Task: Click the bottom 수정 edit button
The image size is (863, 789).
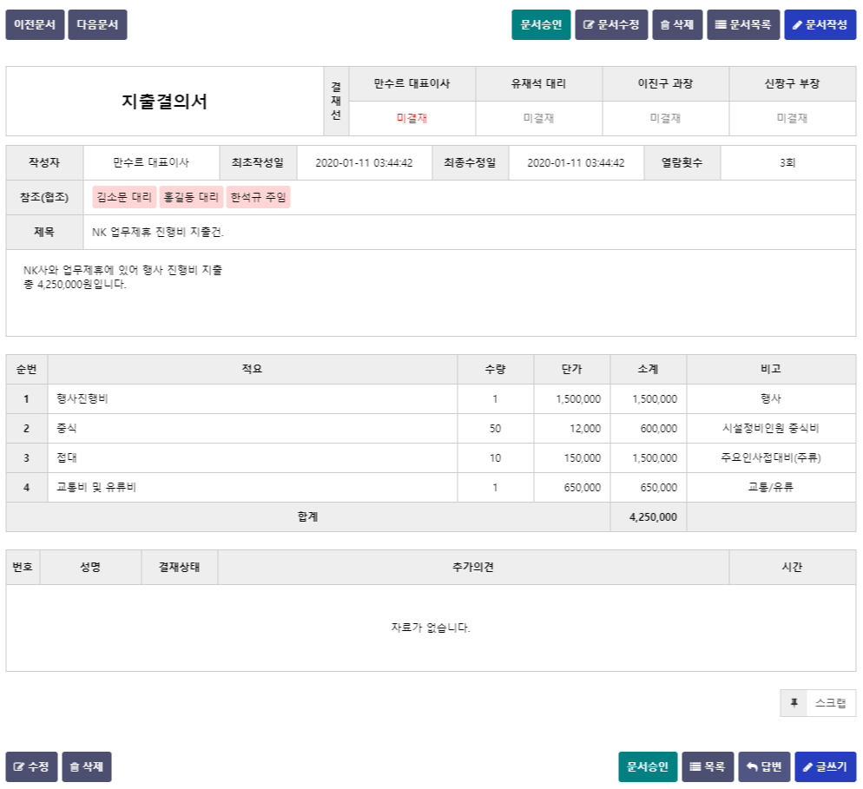Action: pos(31,767)
